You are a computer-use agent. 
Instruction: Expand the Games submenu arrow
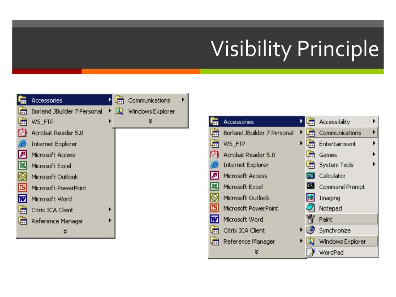374,154
